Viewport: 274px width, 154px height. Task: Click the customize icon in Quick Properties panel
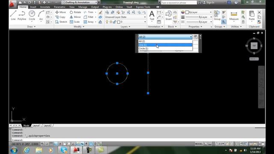tap(196, 37)
